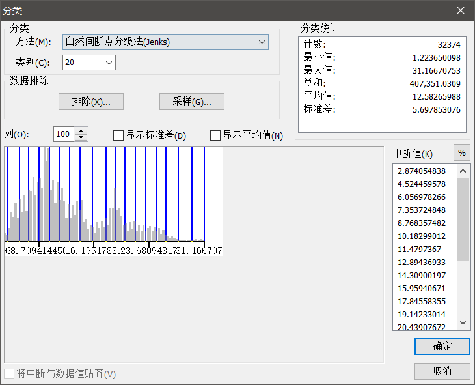Select break value 10.18299012
Screen dimensions: 475x385
tap(422, 236)
